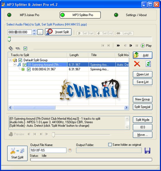161x171 pixels.
Task: Click the Insert Split button
Action: coord(58,32)
